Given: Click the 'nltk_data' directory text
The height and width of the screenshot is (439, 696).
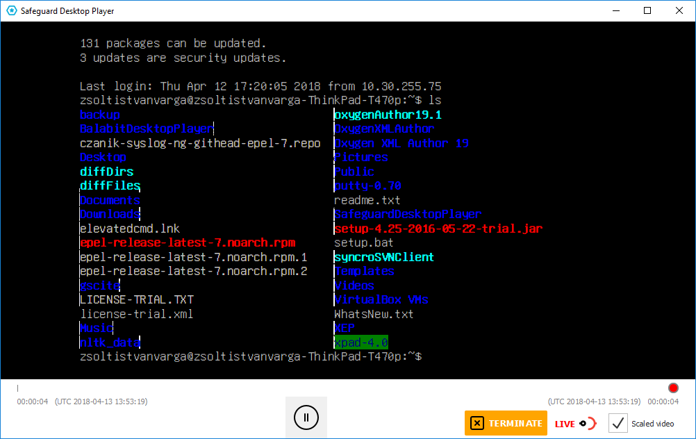Looking at the screenshot, I should tap(110, 342).
